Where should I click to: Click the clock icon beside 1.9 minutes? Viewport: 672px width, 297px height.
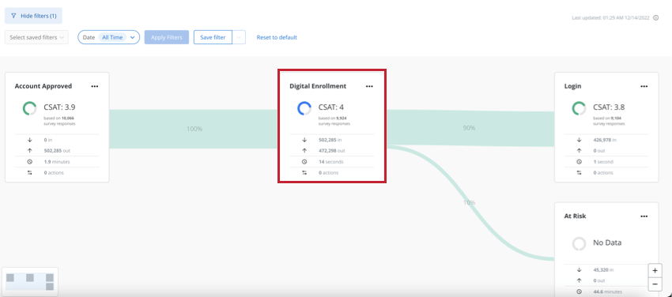(29, 162)
